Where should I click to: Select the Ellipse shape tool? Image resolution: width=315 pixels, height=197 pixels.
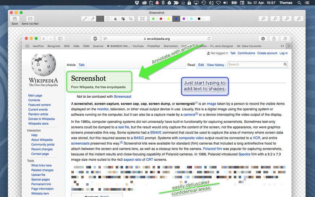point(107,19)
